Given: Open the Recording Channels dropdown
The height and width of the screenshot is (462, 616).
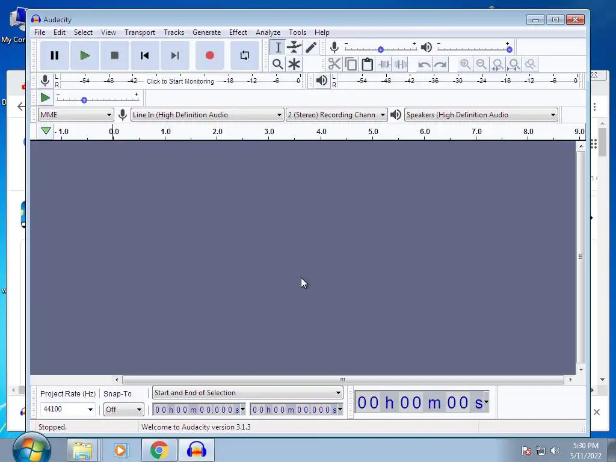Looking at the screenshot, I should [x=337, y=115].
